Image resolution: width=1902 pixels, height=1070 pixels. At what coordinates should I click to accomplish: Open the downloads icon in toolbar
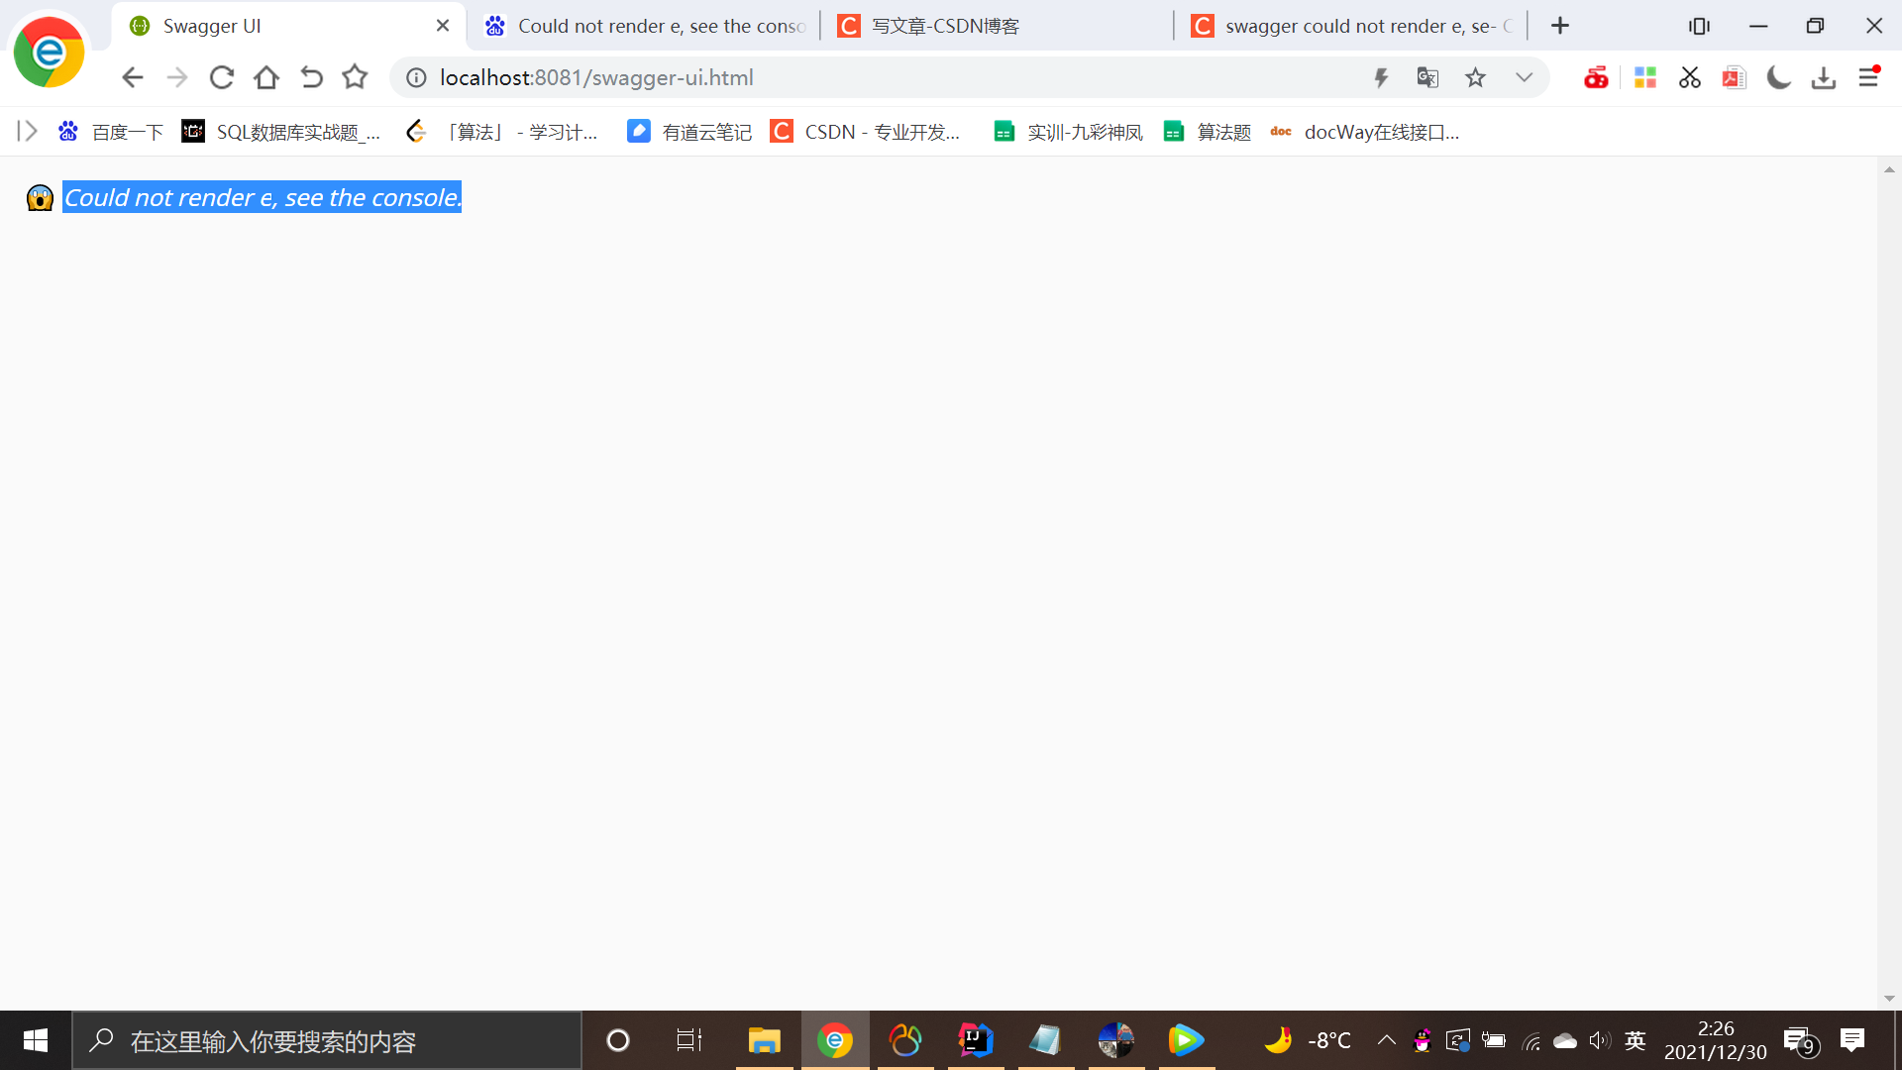(x=1824, y=77)
